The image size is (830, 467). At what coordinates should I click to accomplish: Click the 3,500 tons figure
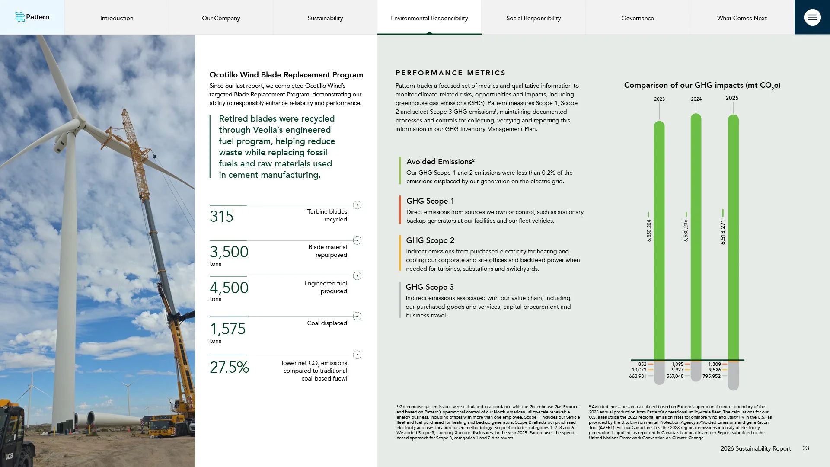pyautogui.click(x=229, y=252)
